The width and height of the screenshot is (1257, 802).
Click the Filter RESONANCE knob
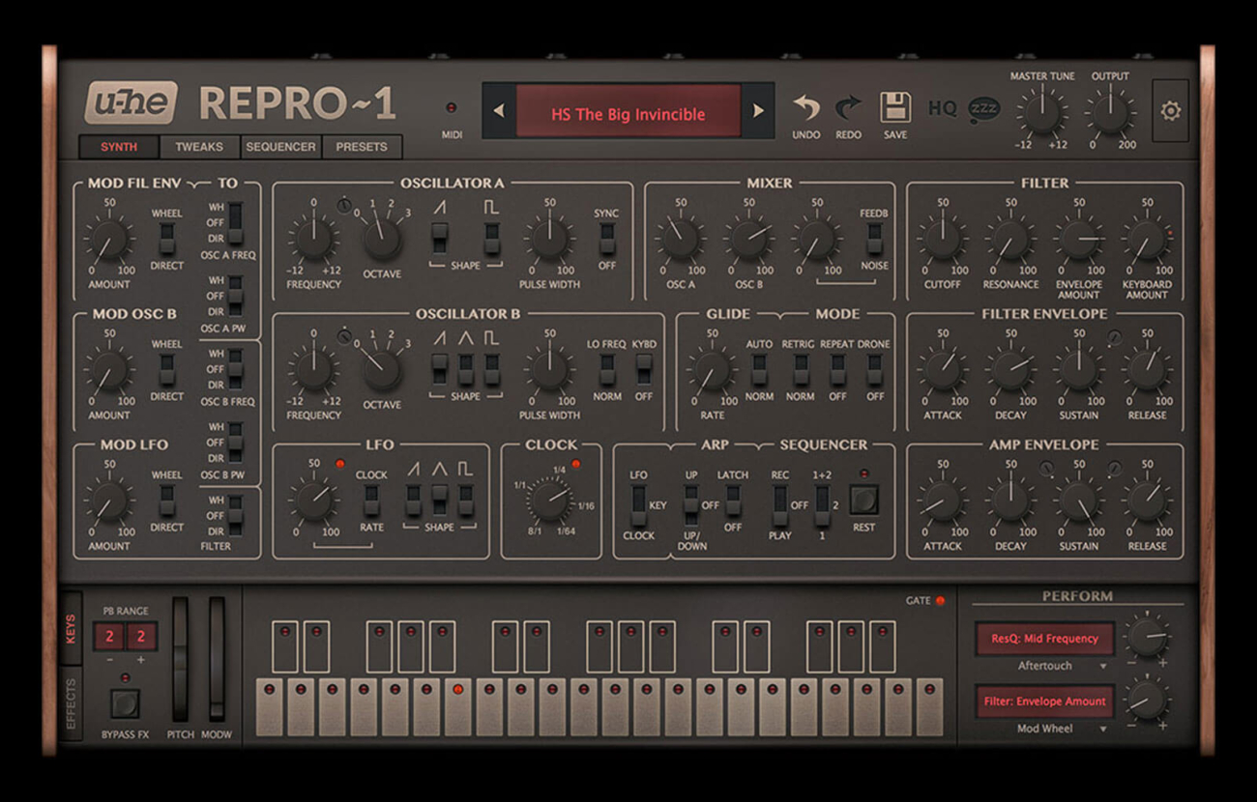[1010, 239]
